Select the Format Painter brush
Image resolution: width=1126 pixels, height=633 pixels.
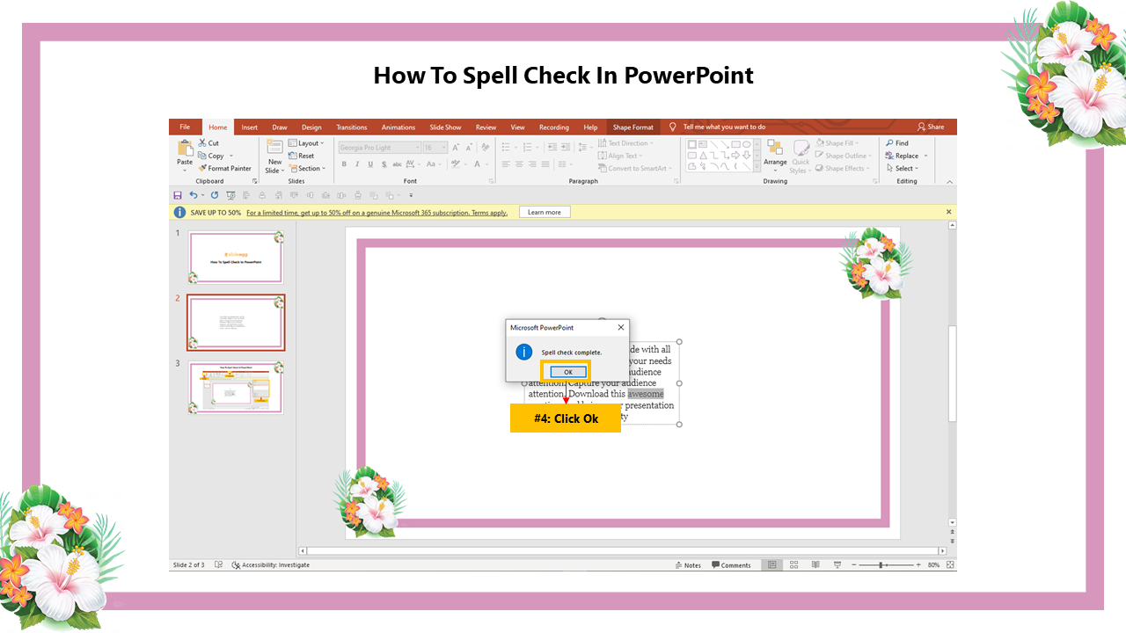pyautogui.click(x=202, y=168)
